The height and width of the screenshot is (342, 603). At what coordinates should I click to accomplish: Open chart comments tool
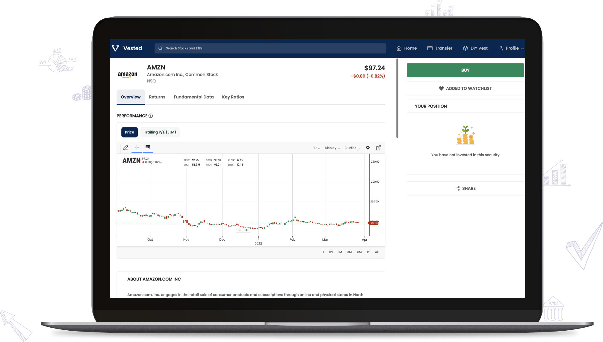(148, 147)
